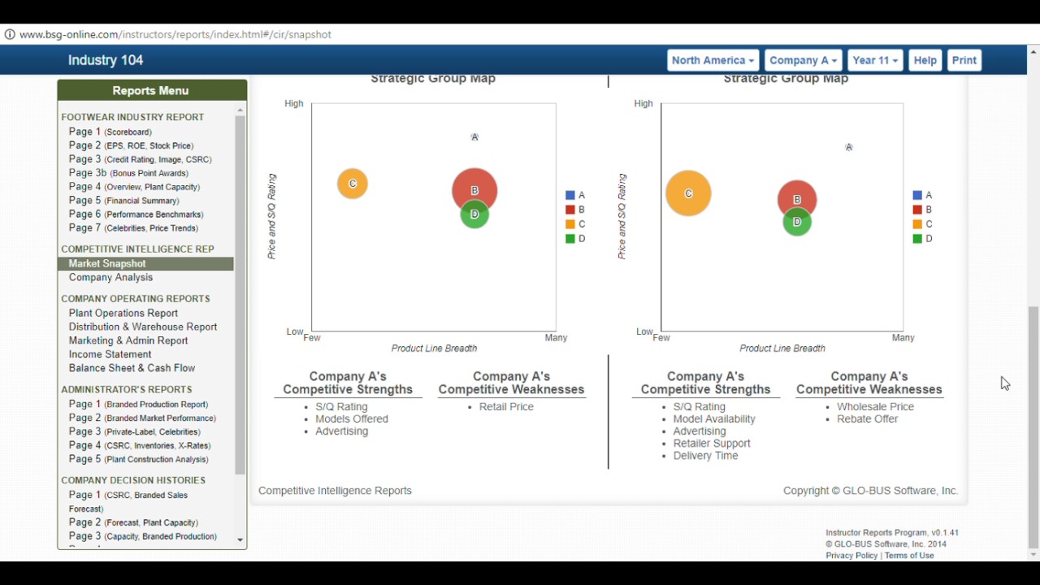Open Decision Histories Page 2 Forecast, Plant Capacity
The width and height of the screenshot is (1040, 585).
[x=133, y=522]
